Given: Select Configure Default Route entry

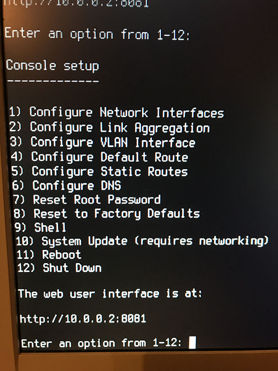Looking at the screenshot, I should click(99, 157).
